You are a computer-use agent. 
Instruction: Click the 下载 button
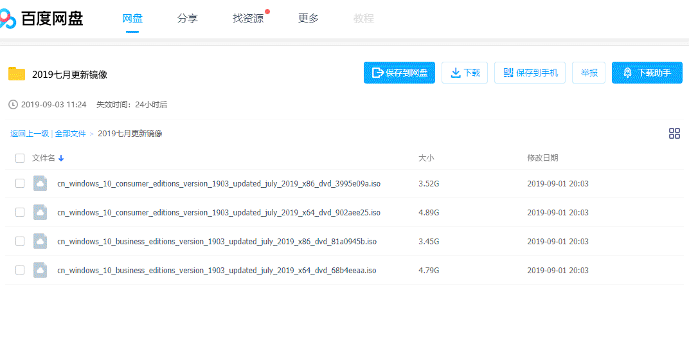(465, 73)
